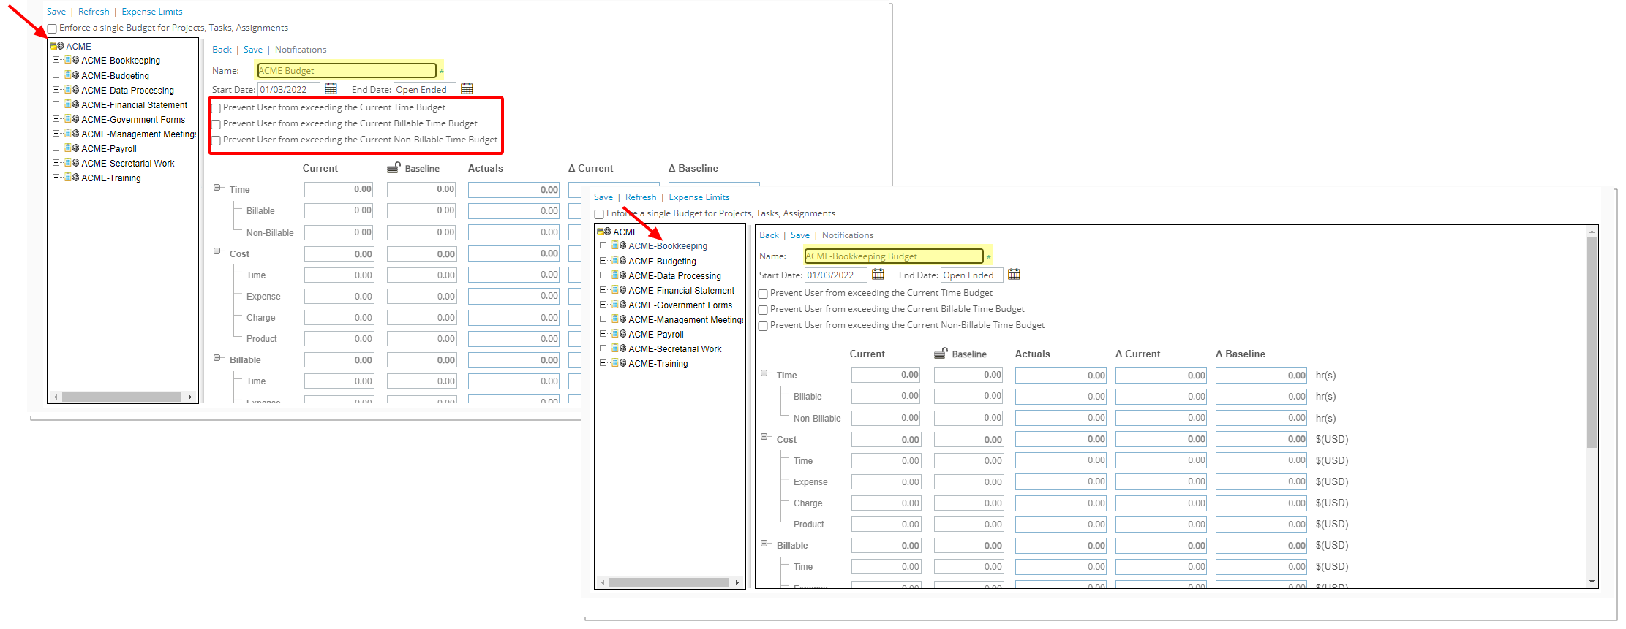This screenshot has width=1626, height=629.
Task: Click Refresh link in ACME-Bookkeeping Budget panel
Action: (641, 197)
